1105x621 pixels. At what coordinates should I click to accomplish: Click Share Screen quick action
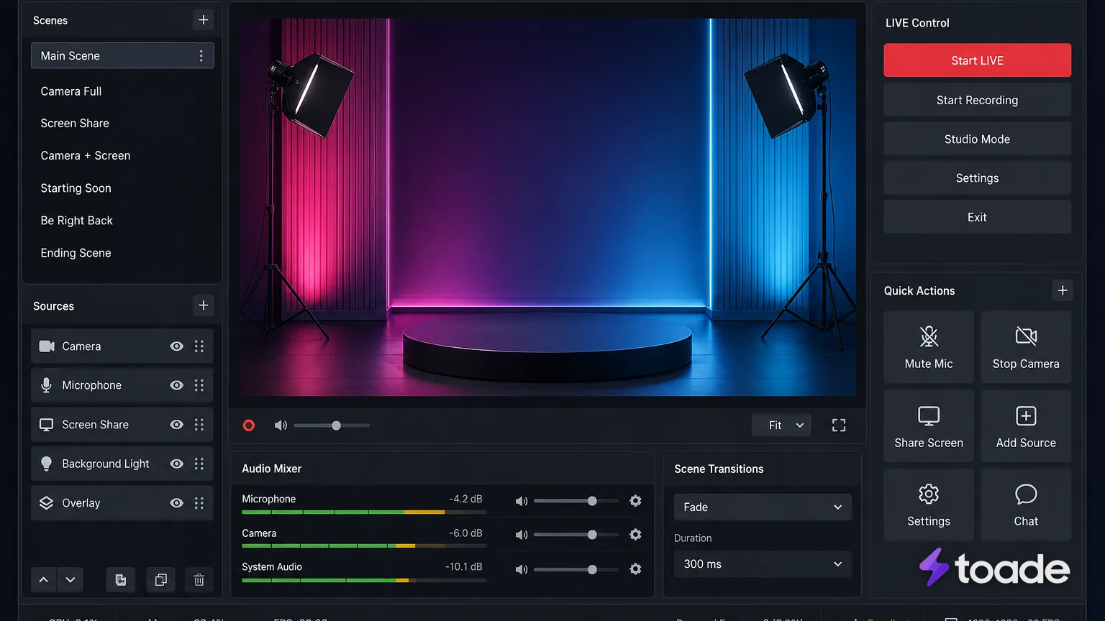pos(929,426)
